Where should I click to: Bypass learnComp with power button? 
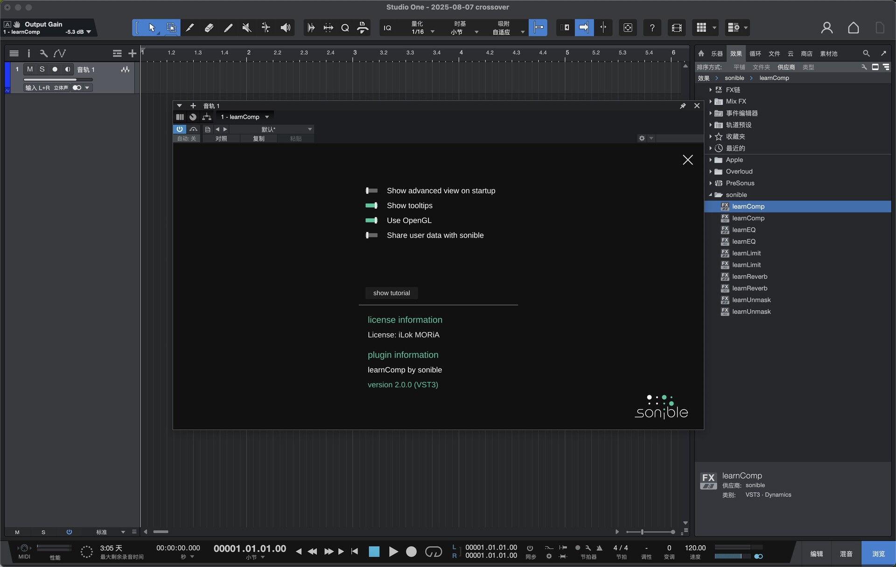[179, 129]
